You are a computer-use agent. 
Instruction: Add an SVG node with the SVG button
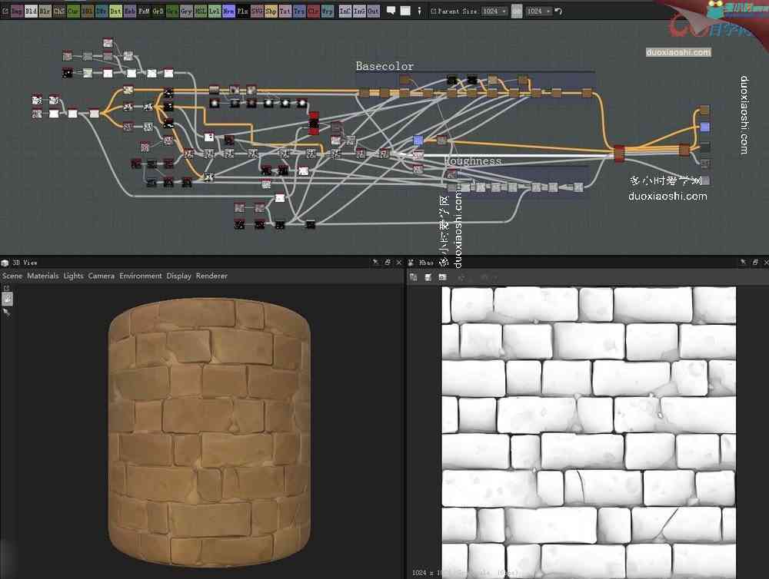[257, 11]
